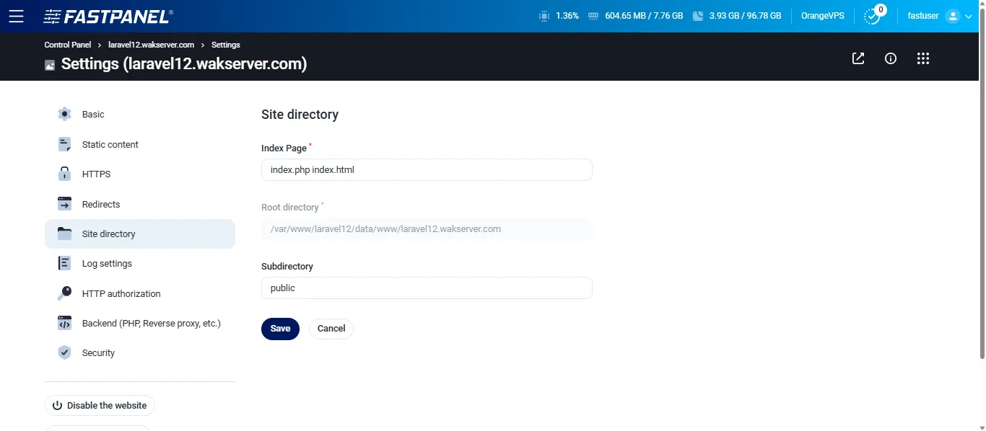Screen dimensions: 986x431
Task: Open the Site directory tab
Action: pyautogui.click(x=108, y=234)
